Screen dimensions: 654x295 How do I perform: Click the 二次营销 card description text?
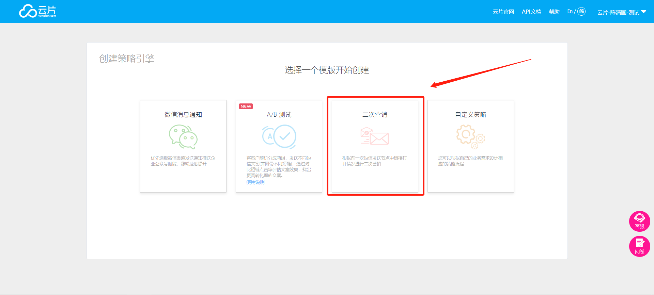pyautogui.click(x=375, y=161)
